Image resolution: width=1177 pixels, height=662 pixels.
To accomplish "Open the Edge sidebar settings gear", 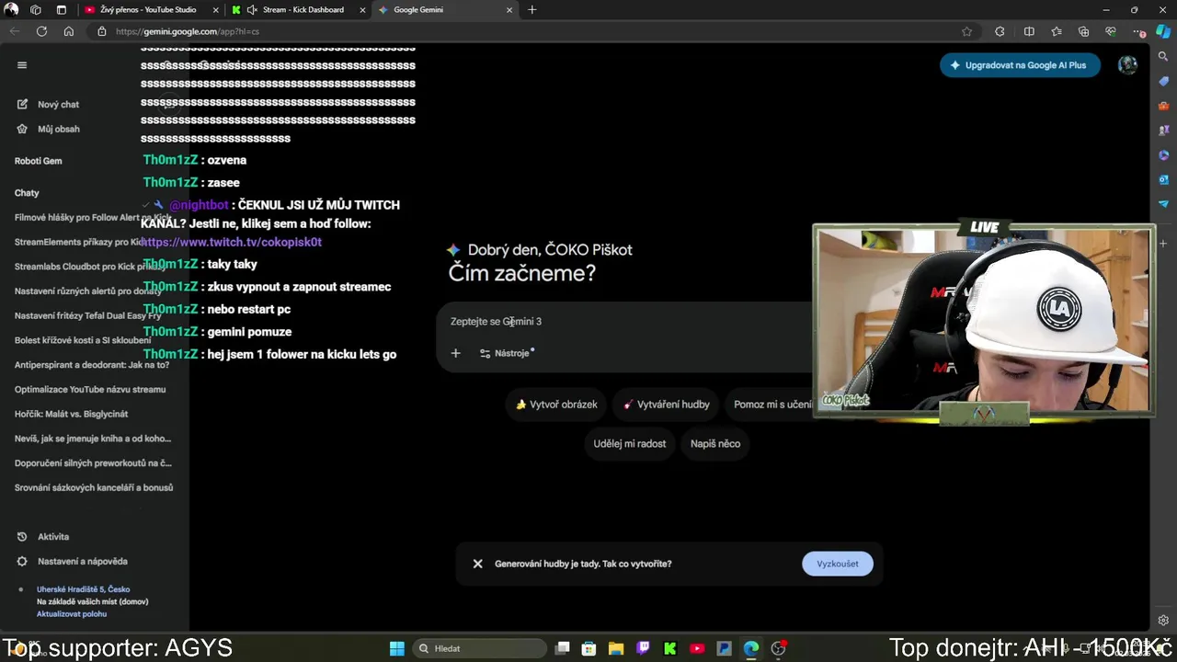I will [1163, 621].
